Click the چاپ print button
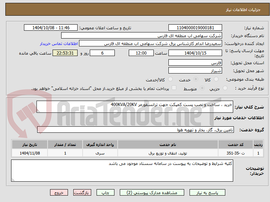This screenshot has height=202, width=270. 105,193
